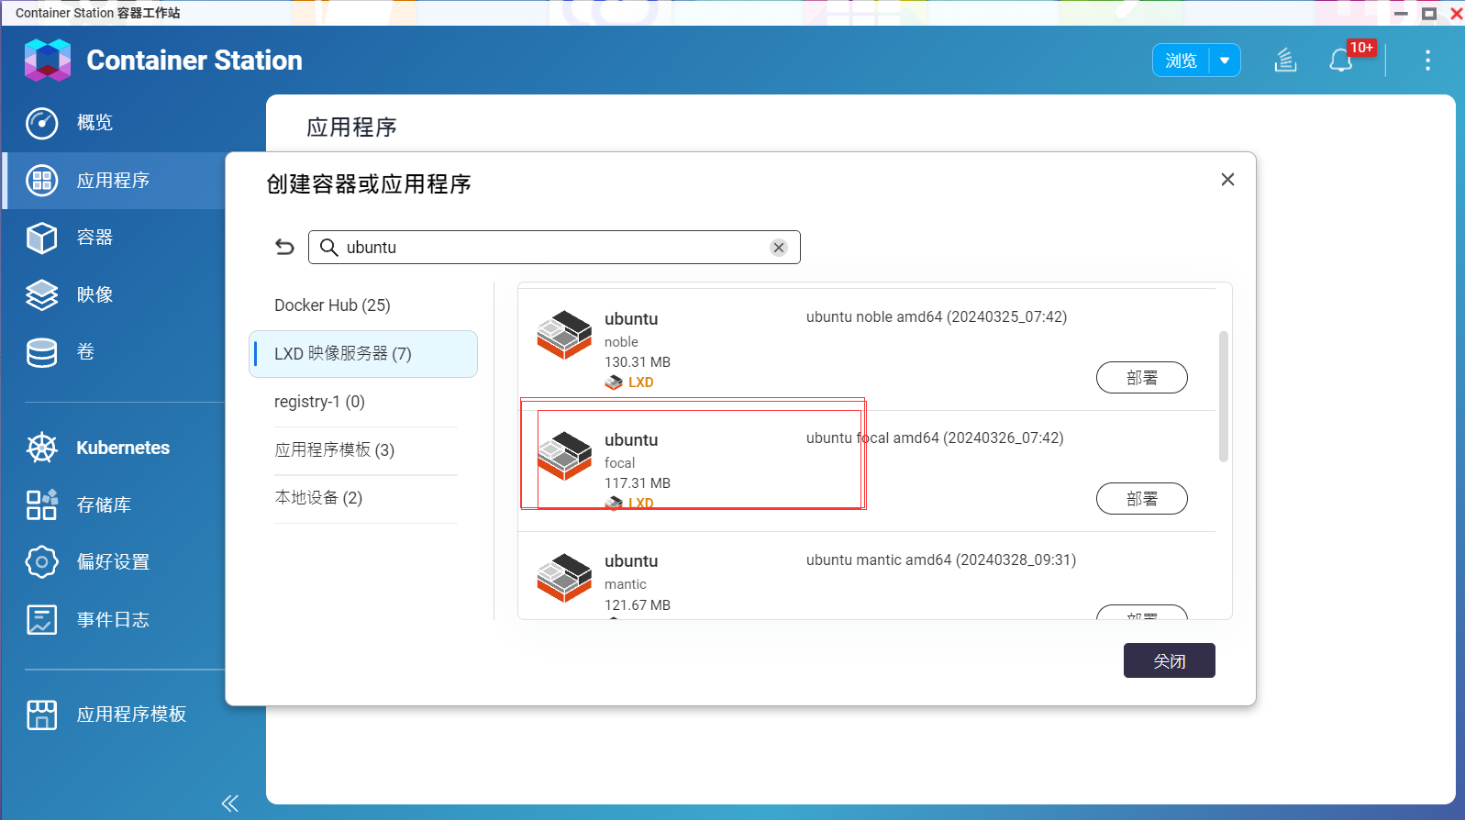Screen dimensions: 1465x820
Task: Open Kubernetes in the sidebar
Action: (123, 448)
